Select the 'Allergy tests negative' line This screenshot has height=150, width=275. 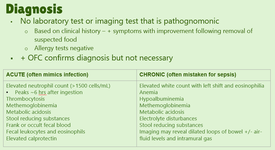point(64,48)
